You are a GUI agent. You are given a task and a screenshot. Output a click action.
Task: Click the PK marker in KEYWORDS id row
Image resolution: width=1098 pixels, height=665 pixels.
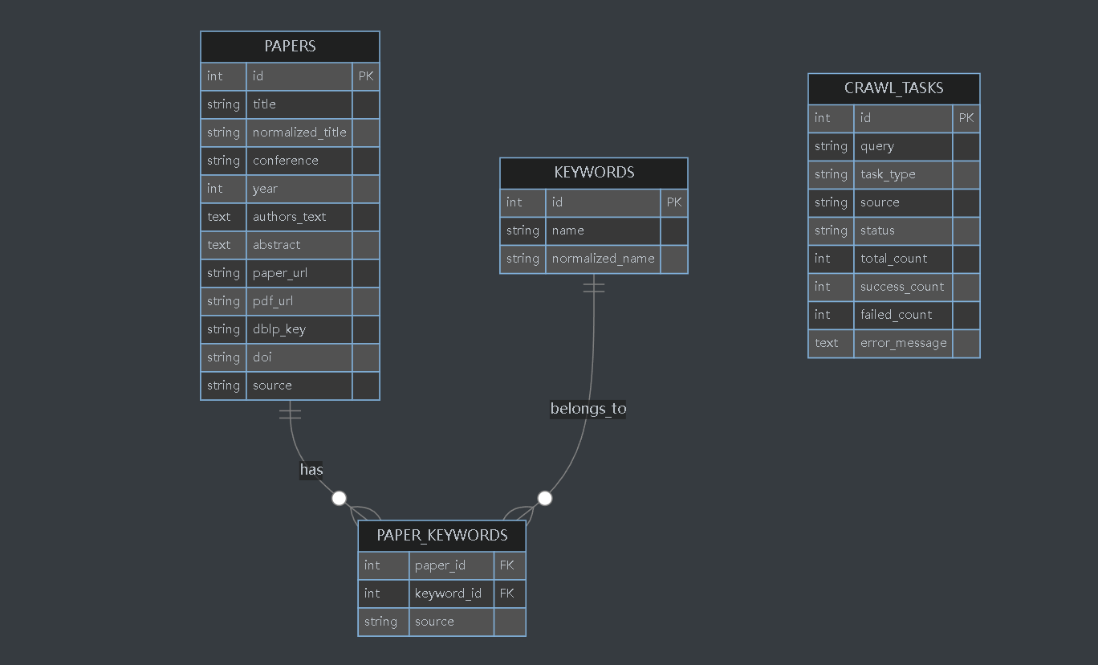(674, 202)
